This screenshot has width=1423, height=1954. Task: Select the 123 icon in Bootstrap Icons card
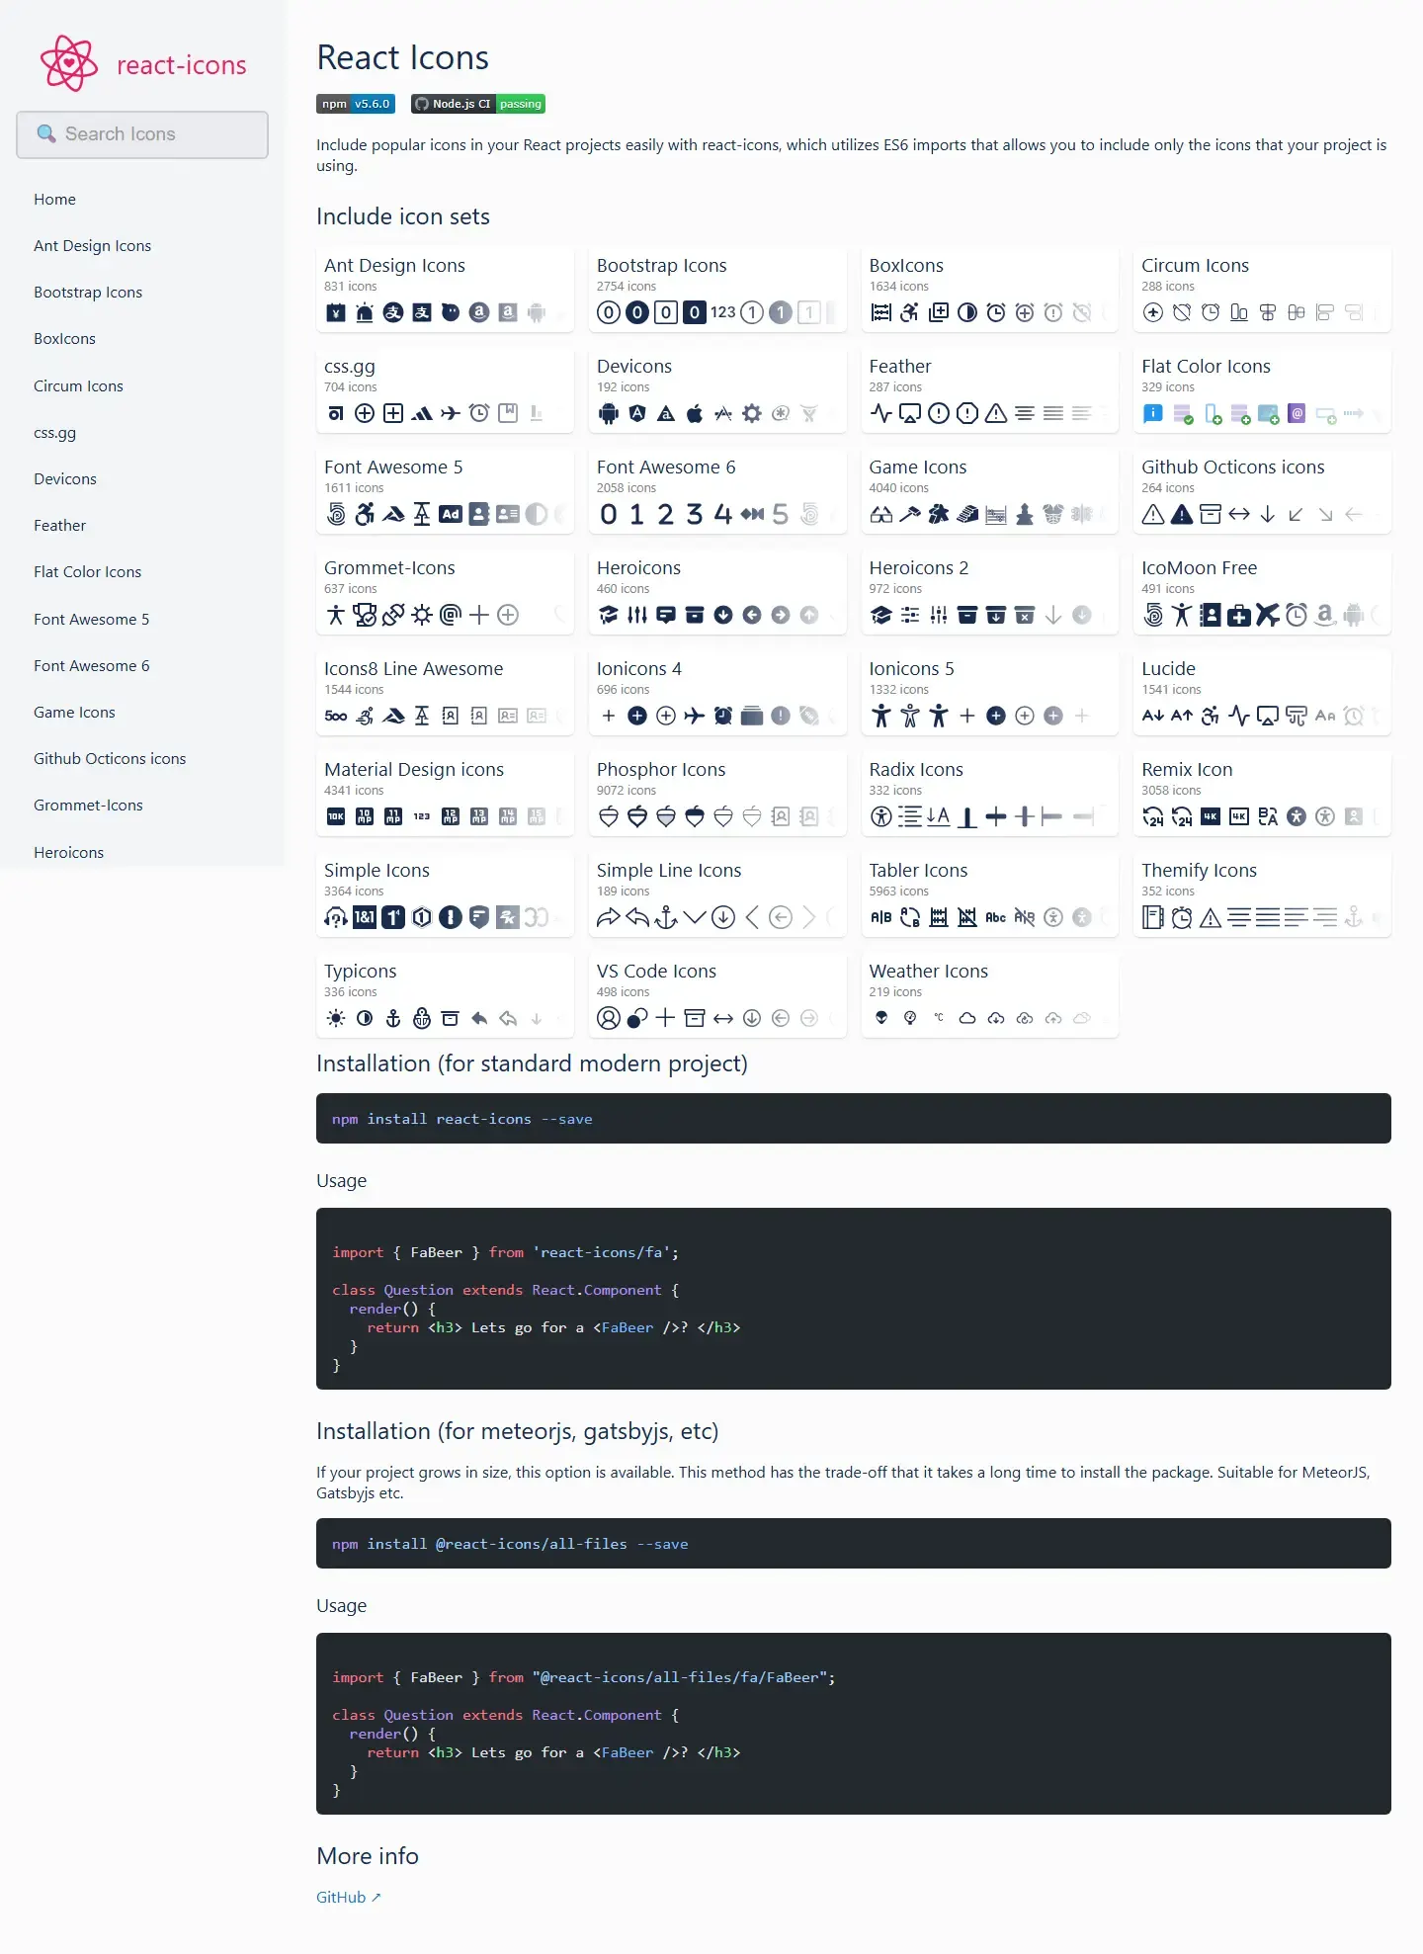coord(723,312)
